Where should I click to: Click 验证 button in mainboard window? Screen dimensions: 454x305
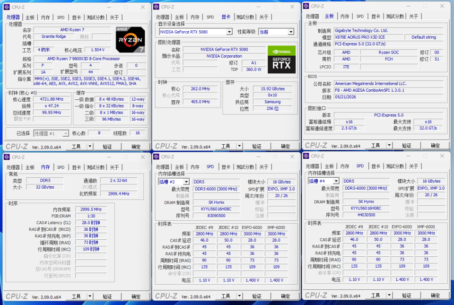(x=407, y=146)
